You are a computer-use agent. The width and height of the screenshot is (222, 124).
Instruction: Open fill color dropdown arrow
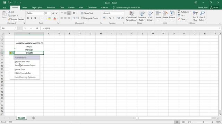pyautogui.click(x=52, y=18)
